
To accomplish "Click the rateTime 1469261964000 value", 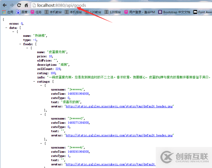I will [x=78, y=152].
